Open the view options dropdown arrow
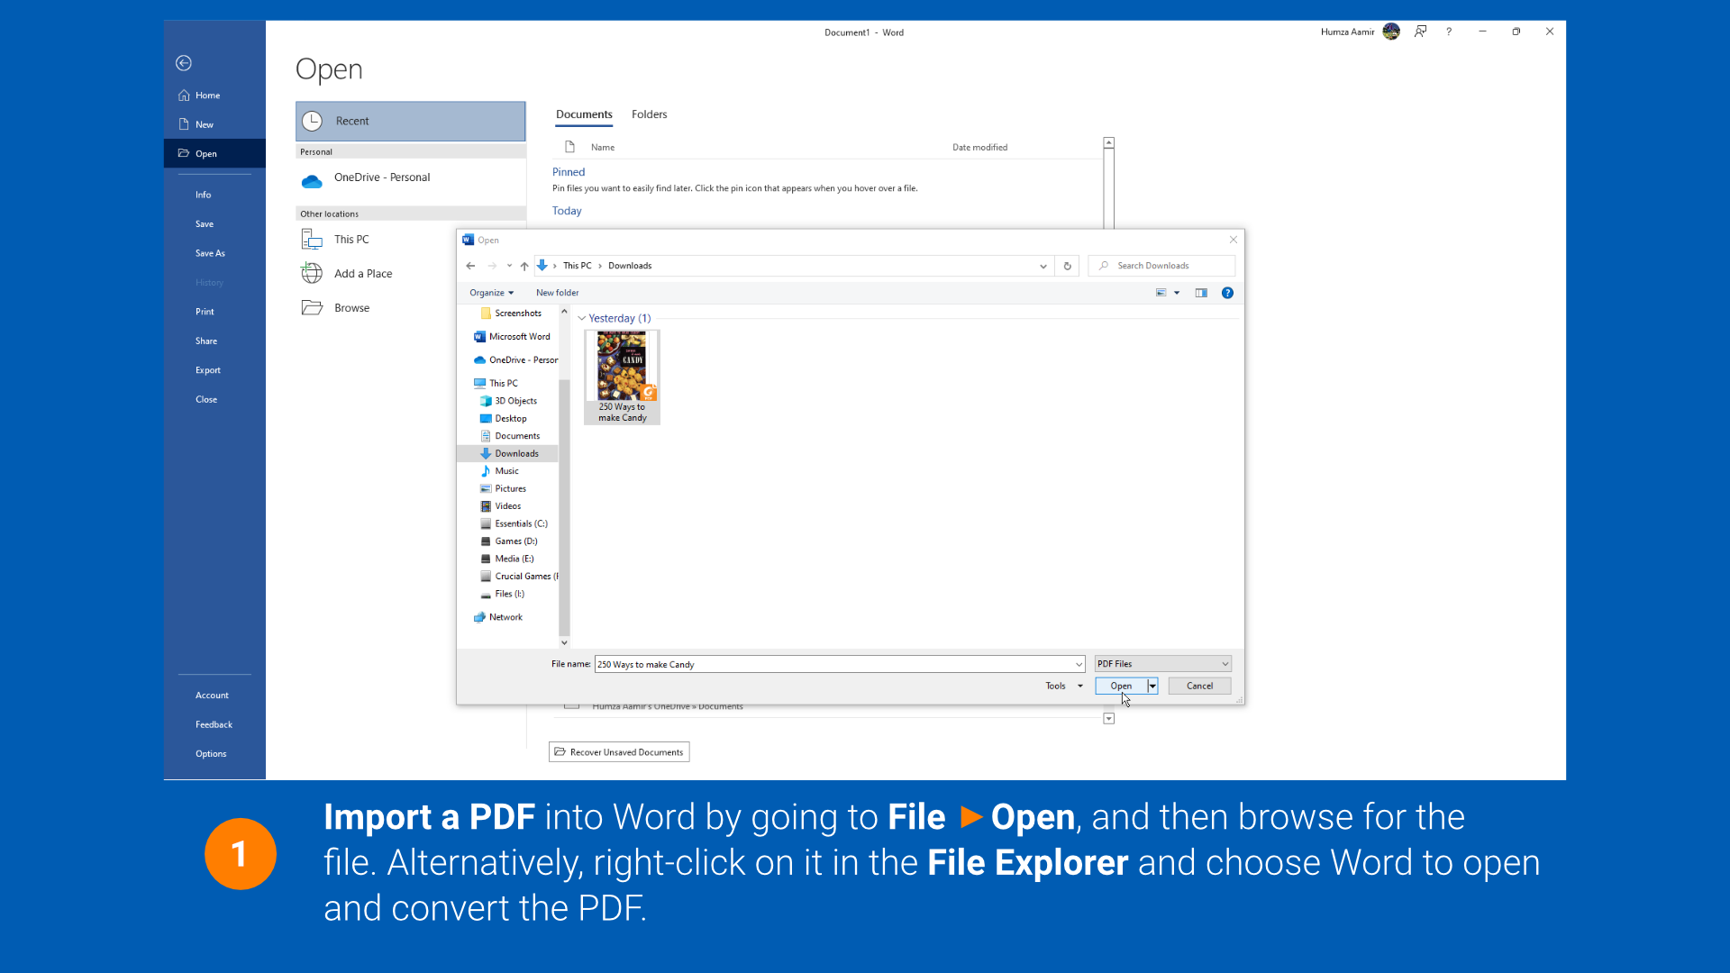1730x973 pixels. 1177,293
